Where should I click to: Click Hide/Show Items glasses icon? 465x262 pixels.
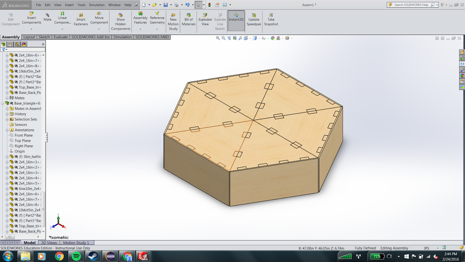tap(263, 38)
